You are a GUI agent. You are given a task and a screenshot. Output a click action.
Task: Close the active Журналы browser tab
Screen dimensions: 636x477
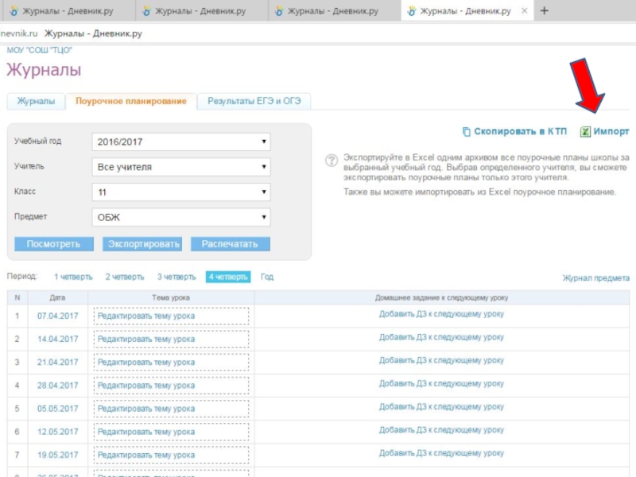(x=523, y=11)
